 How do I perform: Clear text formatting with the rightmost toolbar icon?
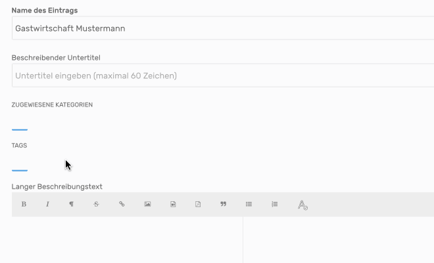(x=302, y=205)
